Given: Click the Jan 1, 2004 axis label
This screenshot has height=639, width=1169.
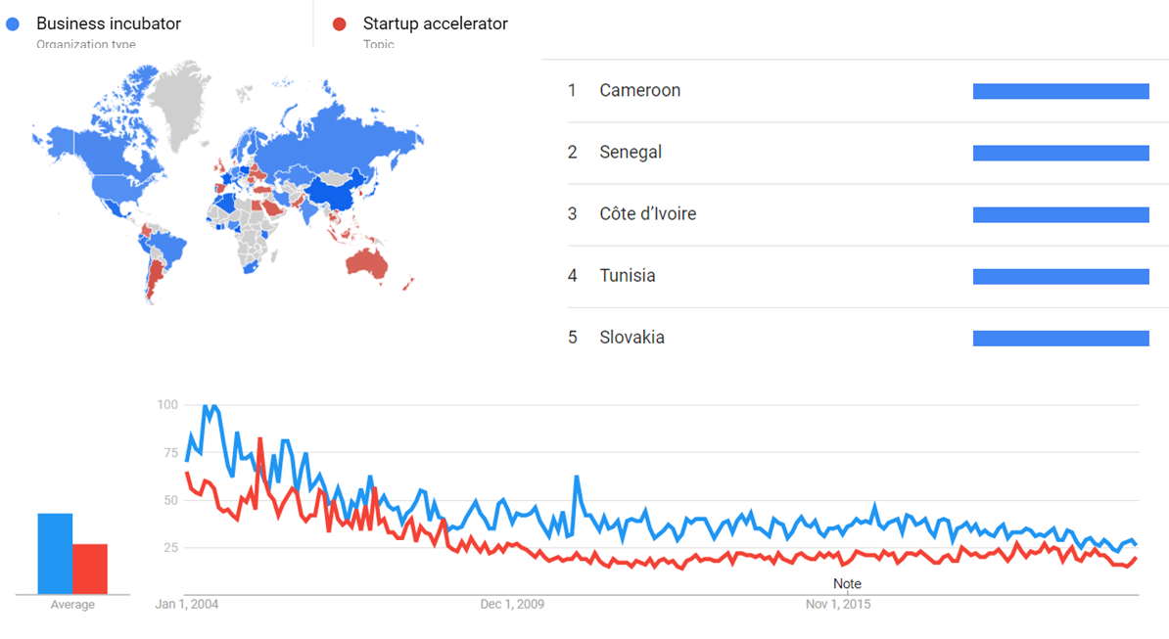Looking at the screenshot, I should tap(187, 605).
